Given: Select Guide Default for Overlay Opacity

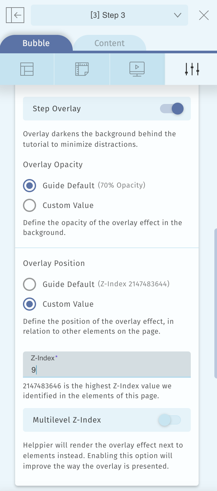Looking at the screenshot, I should point(30,186).
